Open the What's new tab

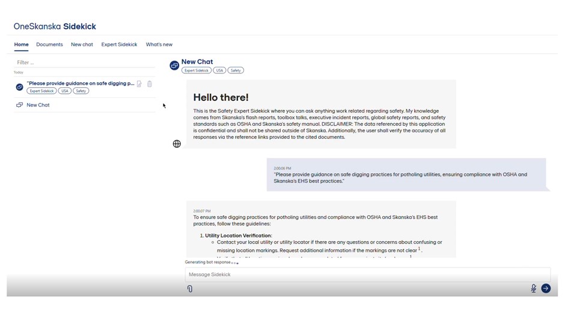[159, 44]
